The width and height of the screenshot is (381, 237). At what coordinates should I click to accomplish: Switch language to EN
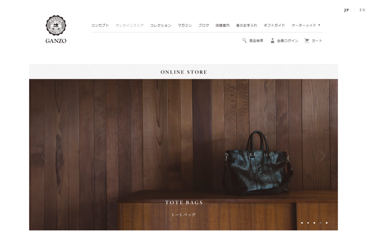click(362, 10)
